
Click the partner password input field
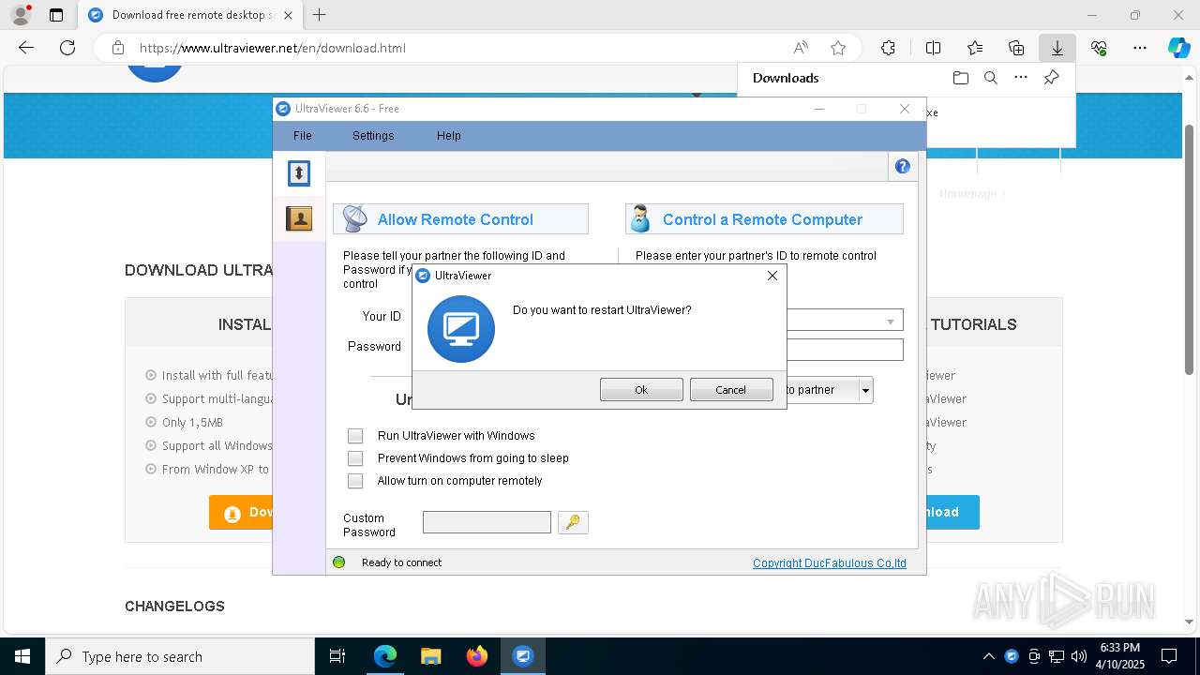click(845, 350)
